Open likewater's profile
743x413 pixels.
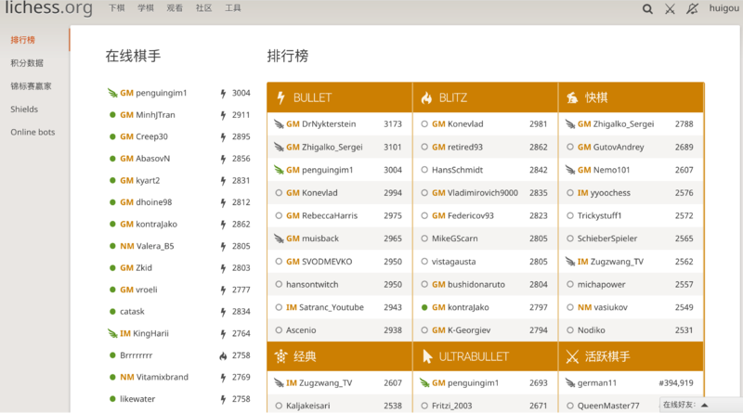pos(137,399)
